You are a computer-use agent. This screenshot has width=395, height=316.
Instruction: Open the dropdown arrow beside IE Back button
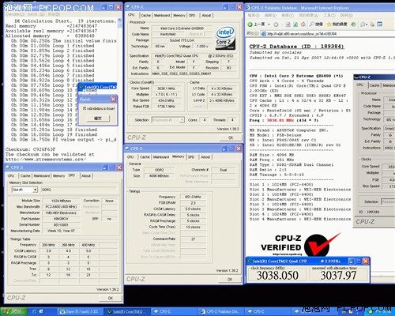pos(269,24)
